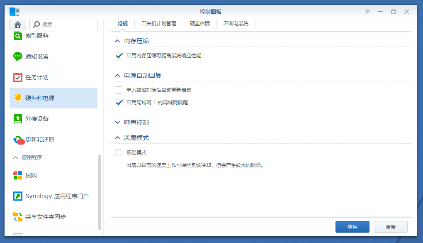This screenshot has height=243, width=423.
Task: Collapse the 内存压缩 section
Action: [118, 41]
